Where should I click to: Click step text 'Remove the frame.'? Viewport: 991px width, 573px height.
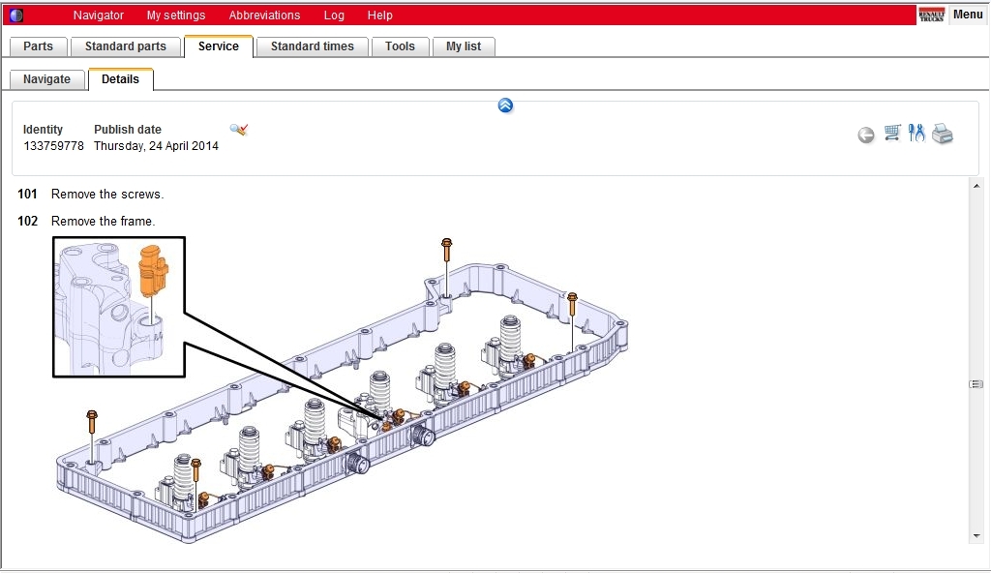pos(103,222)
